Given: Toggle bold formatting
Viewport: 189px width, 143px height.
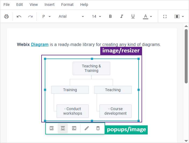Looking at the screenshot, I should [x=110, y=16].
